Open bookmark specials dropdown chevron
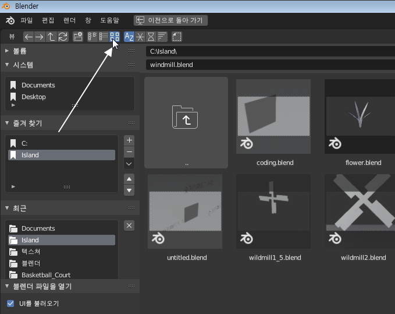 click(x=129, y=164)
